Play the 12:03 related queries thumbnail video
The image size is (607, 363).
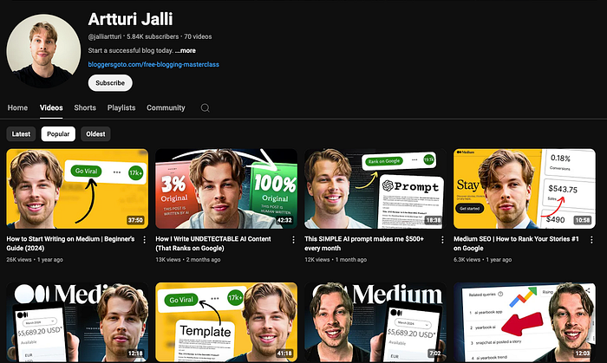tap(524, 322)
